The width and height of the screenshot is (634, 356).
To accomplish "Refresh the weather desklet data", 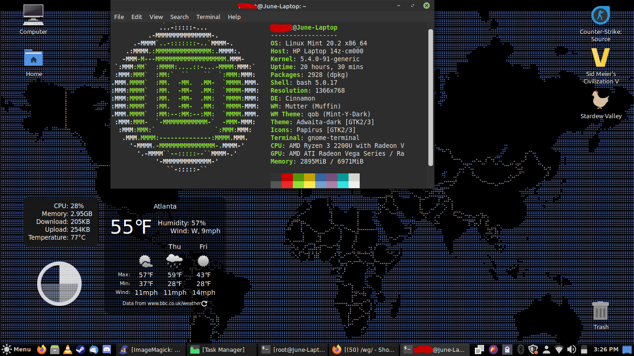I will pos(204,304).
